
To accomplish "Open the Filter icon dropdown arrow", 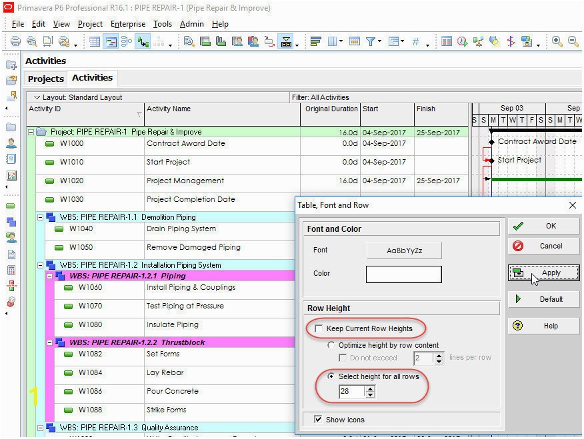I will click(x=380, y=41).
